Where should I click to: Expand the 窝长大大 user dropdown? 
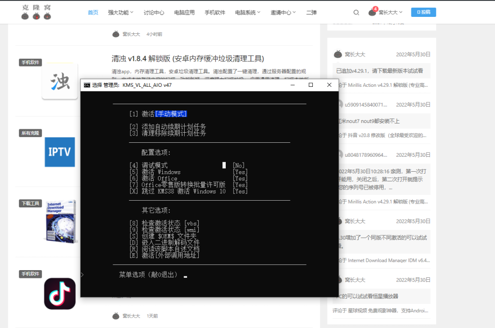click(x=391, y=12)
